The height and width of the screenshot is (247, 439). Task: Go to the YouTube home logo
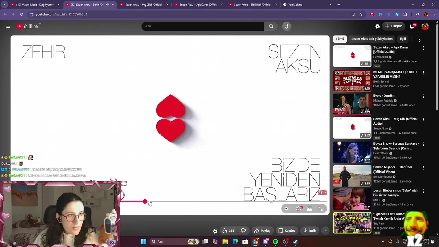coord(27,26)
